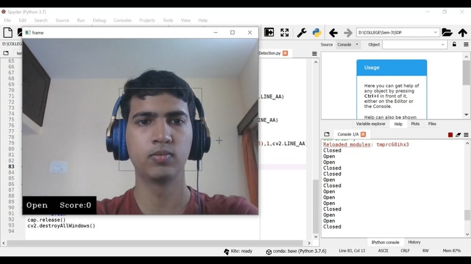This screenshot has width=471, height=264.
Task: Switch to the Files tab
Action: (432, 124)
